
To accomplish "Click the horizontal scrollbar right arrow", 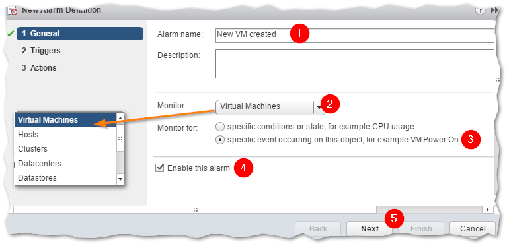I will point(488,210).
